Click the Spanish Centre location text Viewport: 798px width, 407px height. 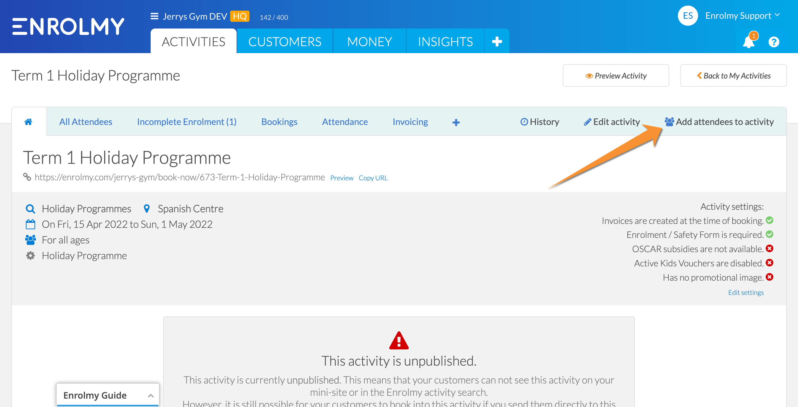click(190, 209)
